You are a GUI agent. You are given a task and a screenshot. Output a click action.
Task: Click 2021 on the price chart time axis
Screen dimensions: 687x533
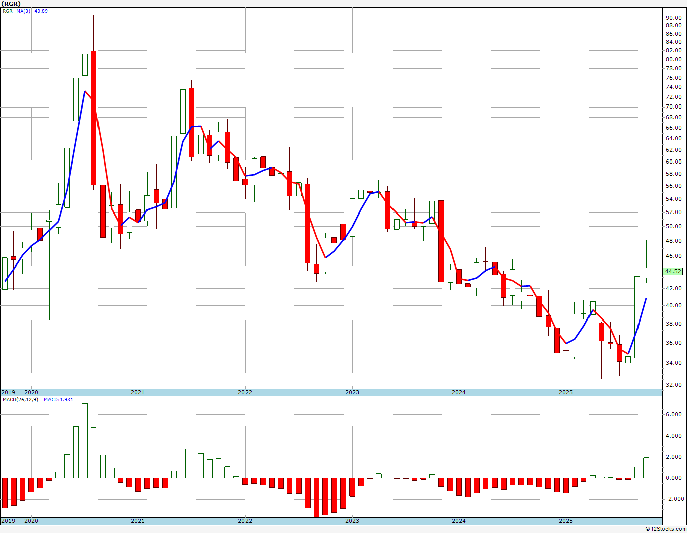click(x=138, y=392)
